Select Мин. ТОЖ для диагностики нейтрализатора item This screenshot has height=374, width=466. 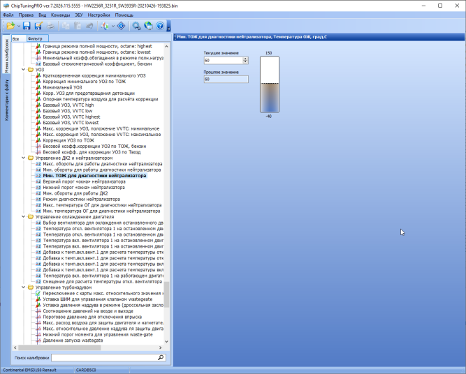[94, 176]
